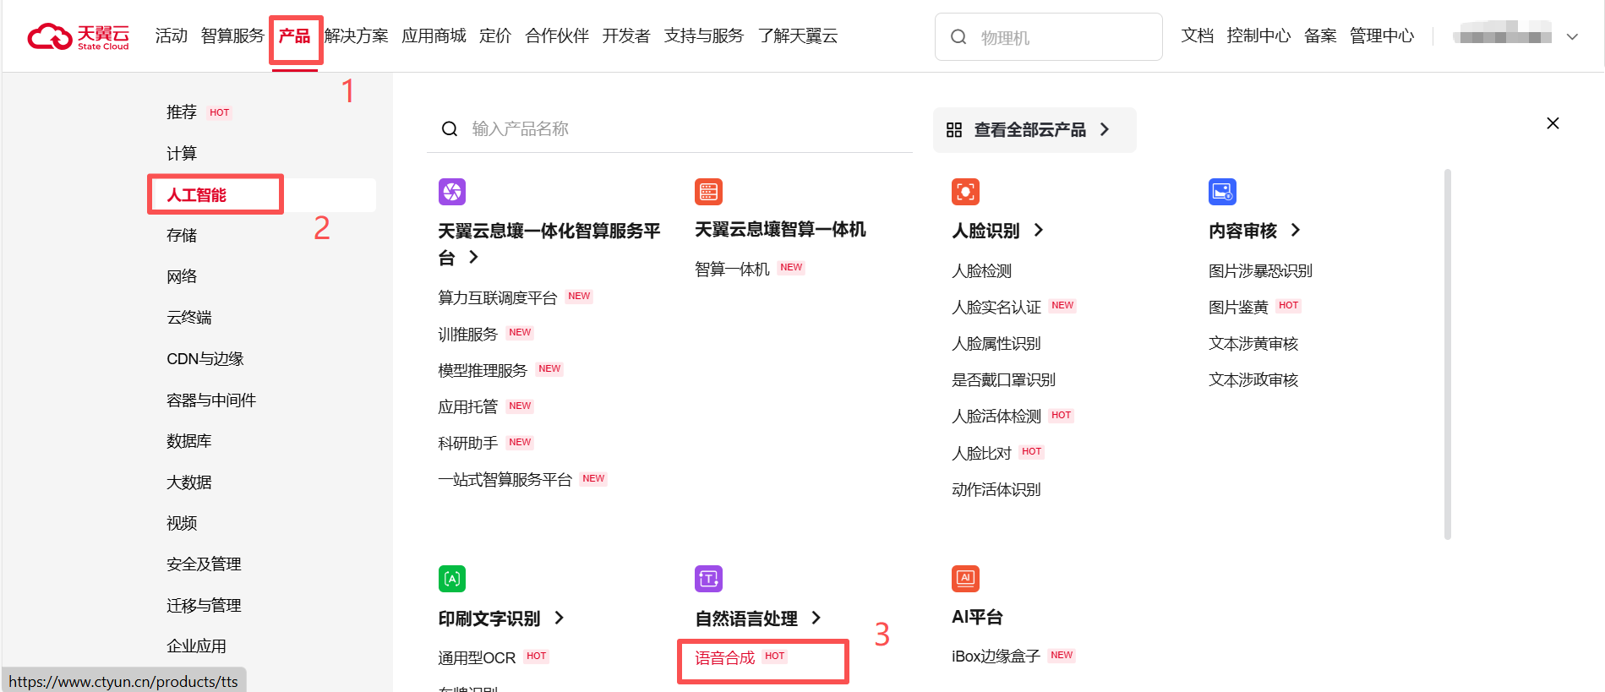1605x692 pixels.
Task: Click the orange 天翼云息壤智算一体机 icon
Action: [x=708, y=192]
